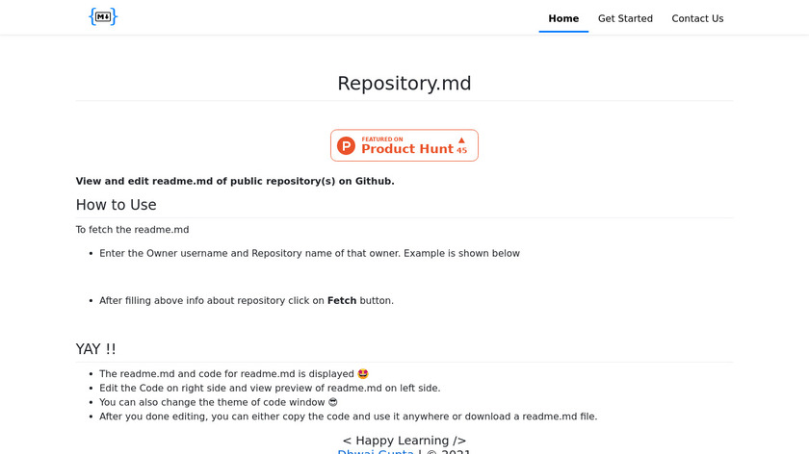The height and width of the screenshot is (454, 809).
Task: Open the Featured on Product Hunt badge
Action: tap(404, 145)
